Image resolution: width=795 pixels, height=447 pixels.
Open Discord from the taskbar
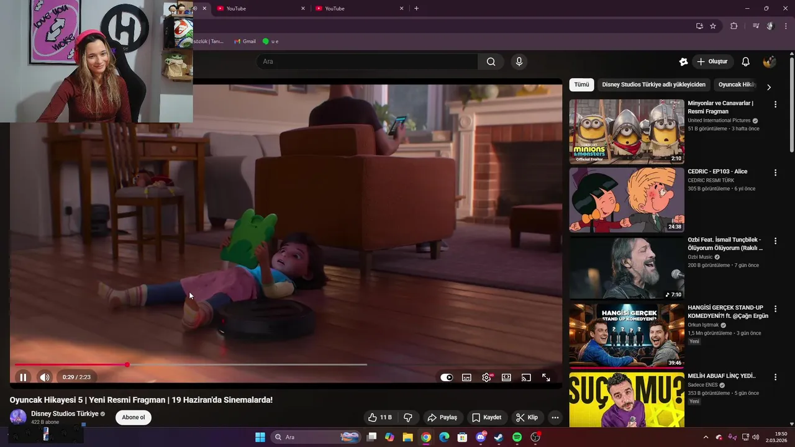(x=481, y=437)
